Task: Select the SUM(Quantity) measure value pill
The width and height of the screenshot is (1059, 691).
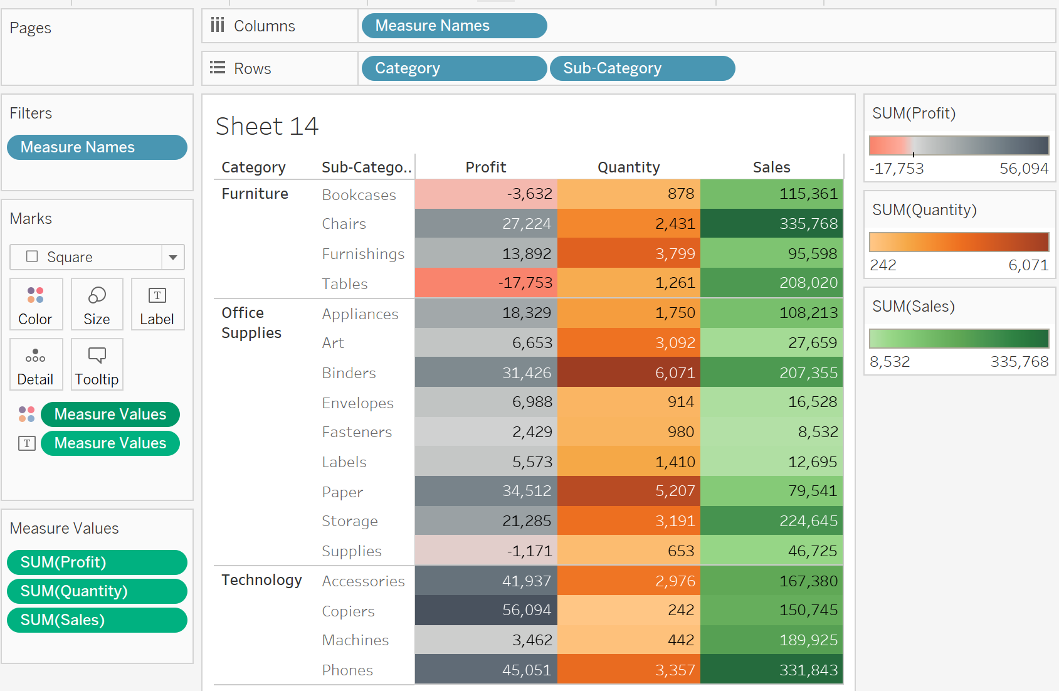Action: pos(97,591)
